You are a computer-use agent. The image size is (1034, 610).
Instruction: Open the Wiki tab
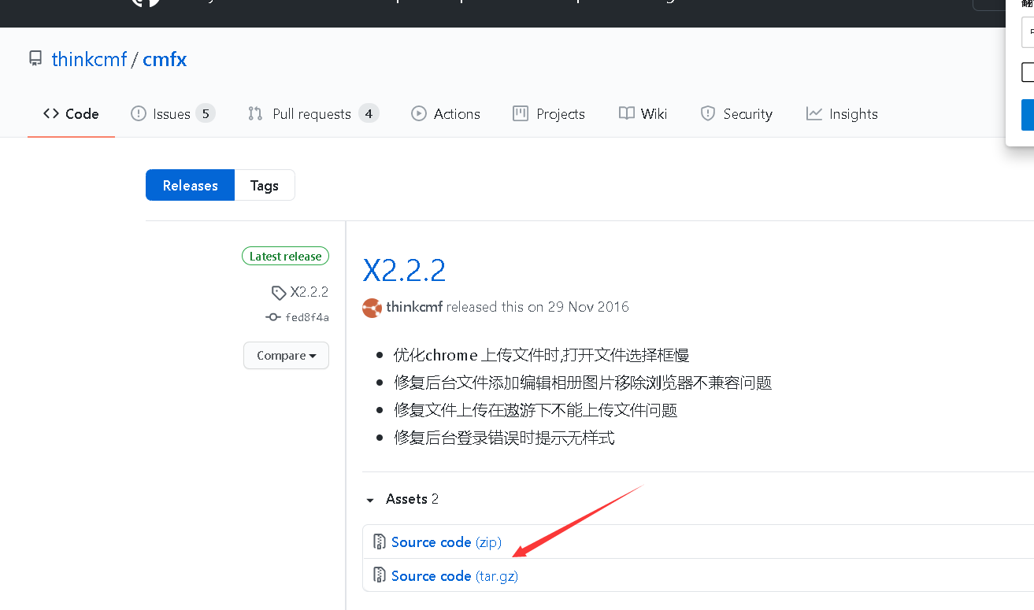(643, 114)
